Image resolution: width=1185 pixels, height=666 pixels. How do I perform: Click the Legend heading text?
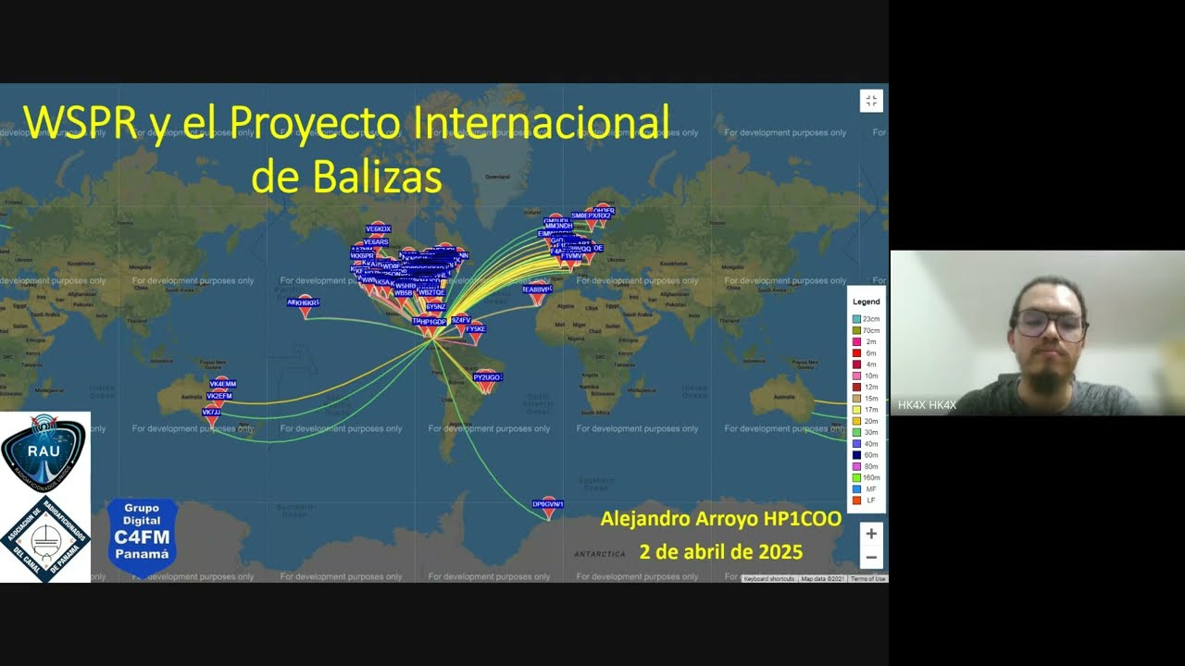[x=867, y=302]
